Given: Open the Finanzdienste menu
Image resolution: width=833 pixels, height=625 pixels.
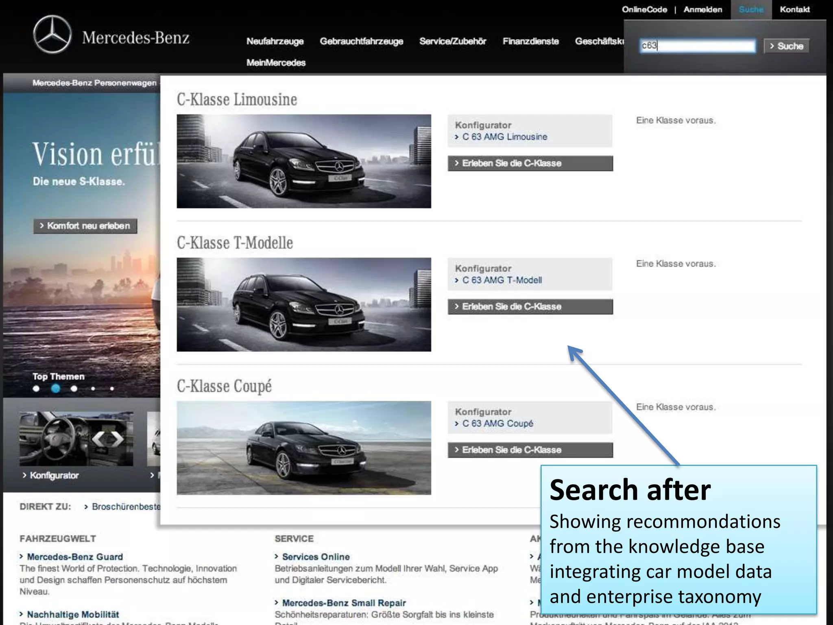Looking at the screenshot, I should point(530,42).
